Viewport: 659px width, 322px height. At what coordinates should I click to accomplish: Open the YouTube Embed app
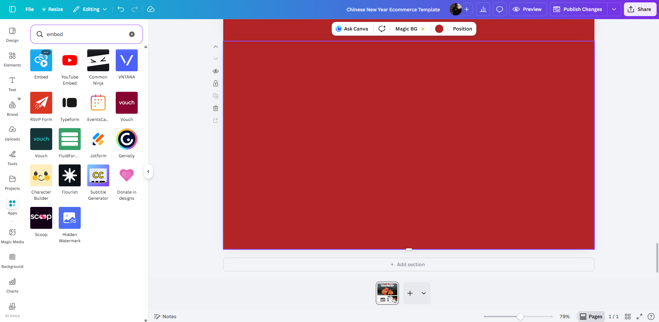click(70, 61)
